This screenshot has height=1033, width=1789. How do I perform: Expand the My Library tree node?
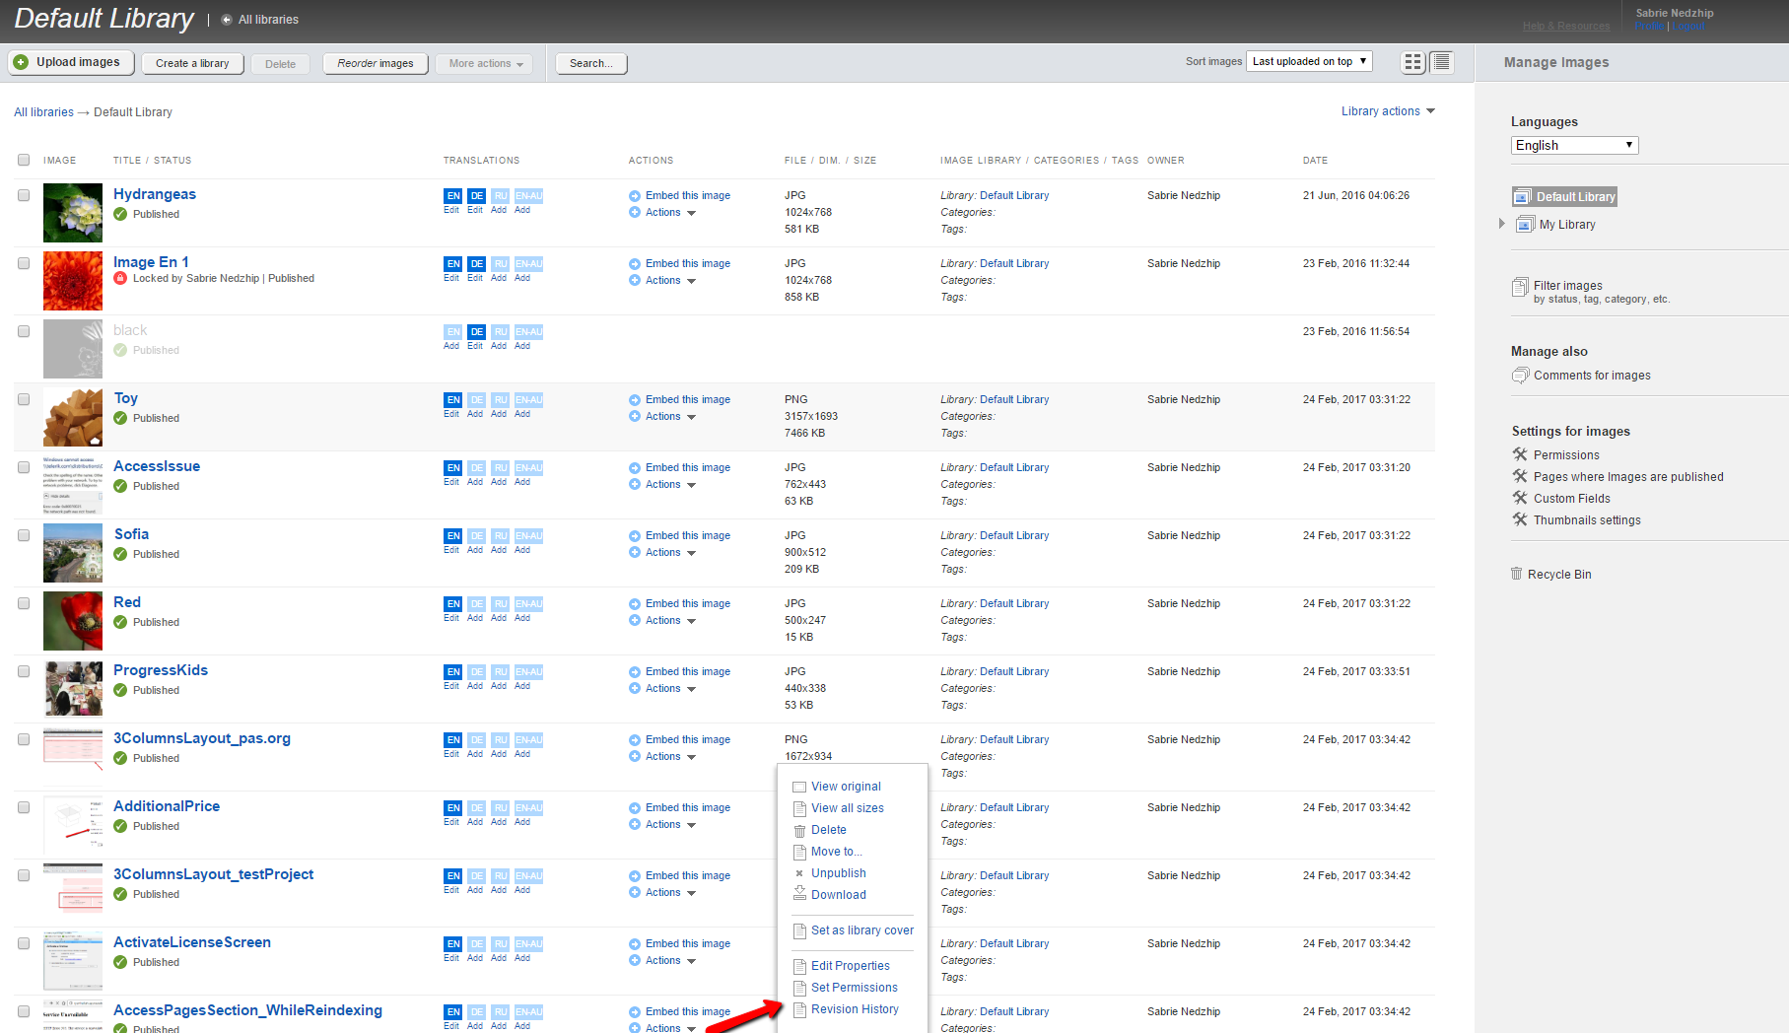pyautogui.click(x=1501, y=224)
